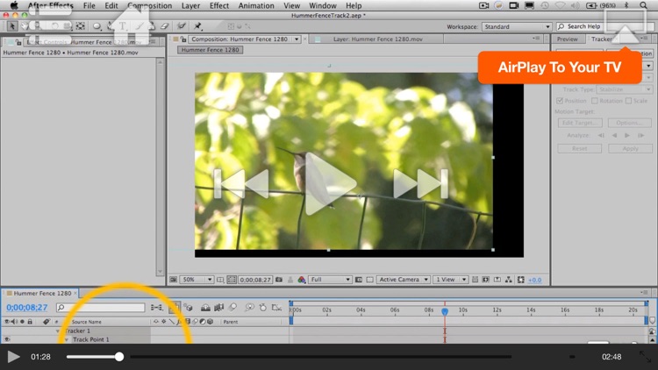Viewport: 658px width, 370px height.
Task: Toggle transparency grid in viewer
Action: click(369, 280)
